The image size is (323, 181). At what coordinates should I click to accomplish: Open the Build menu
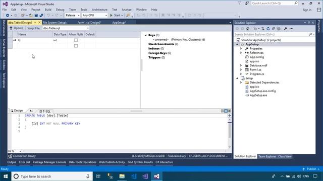pos(48,10)
